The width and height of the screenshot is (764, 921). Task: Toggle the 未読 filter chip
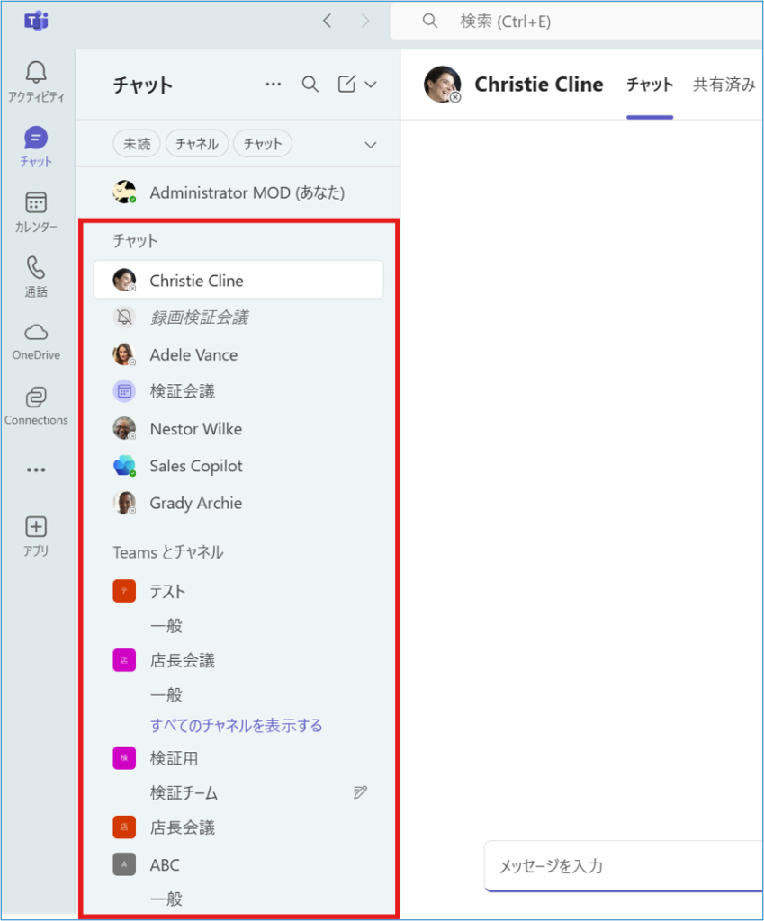coord(137,144)
